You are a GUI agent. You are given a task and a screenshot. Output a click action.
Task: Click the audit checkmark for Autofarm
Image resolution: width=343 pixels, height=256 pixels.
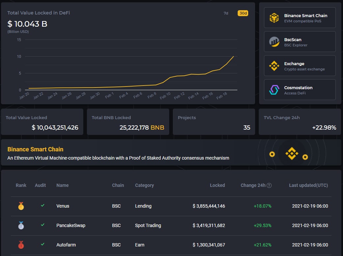(x=42, y=244)
